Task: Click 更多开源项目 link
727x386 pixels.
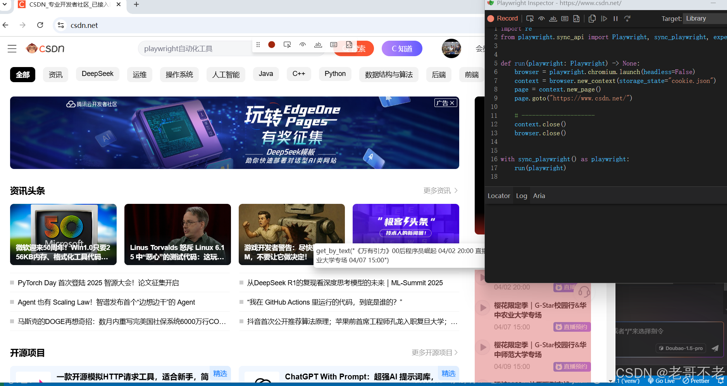Action: click(x=435, y=353)
